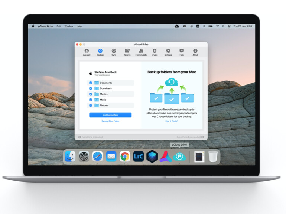Open the Sync section
This screenshot has width=286, height=214.
[x=114, y=52]
